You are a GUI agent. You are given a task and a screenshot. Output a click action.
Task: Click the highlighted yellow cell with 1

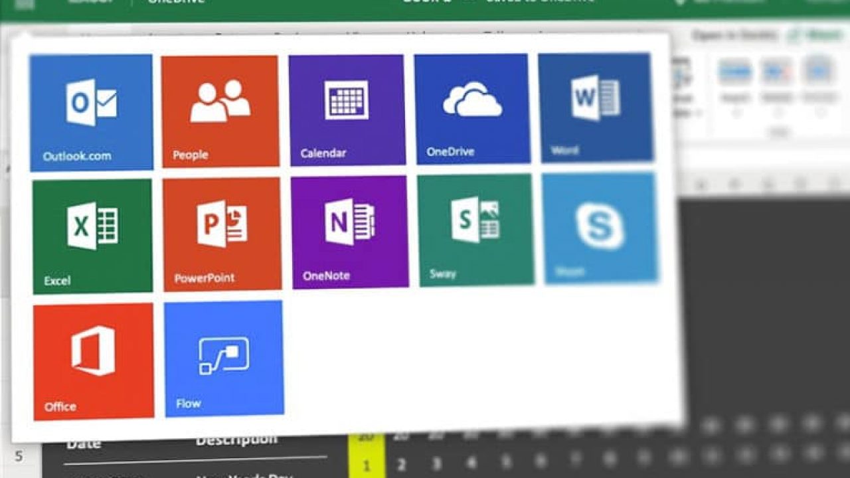coord(366,465)
